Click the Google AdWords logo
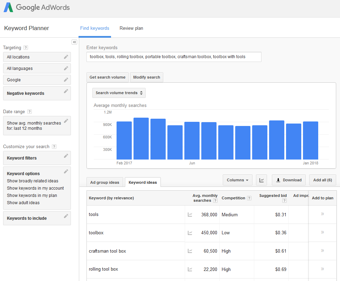The width and height of the screenshot is (340, 281). 37,7
